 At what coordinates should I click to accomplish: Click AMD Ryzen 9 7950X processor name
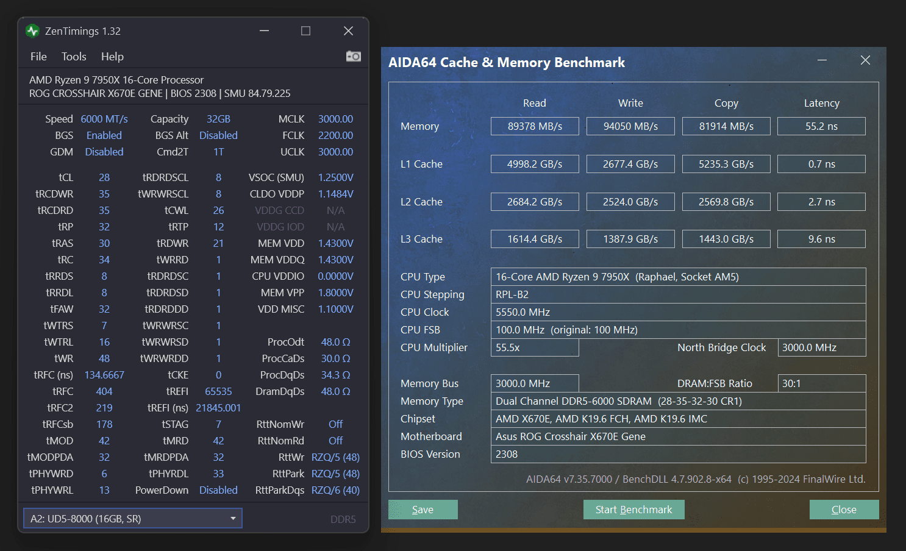[116, 80]
